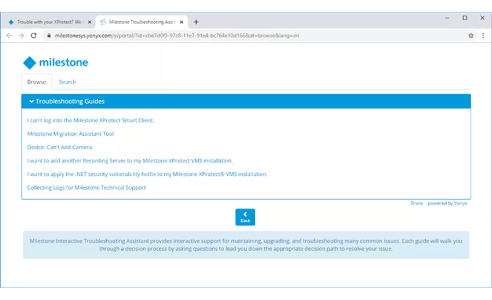The width and height of the screenshot is (492, 300).
Task: Close the Trouble with your XProtect tab
Action: pyautogui.click(x=90, y=22)
